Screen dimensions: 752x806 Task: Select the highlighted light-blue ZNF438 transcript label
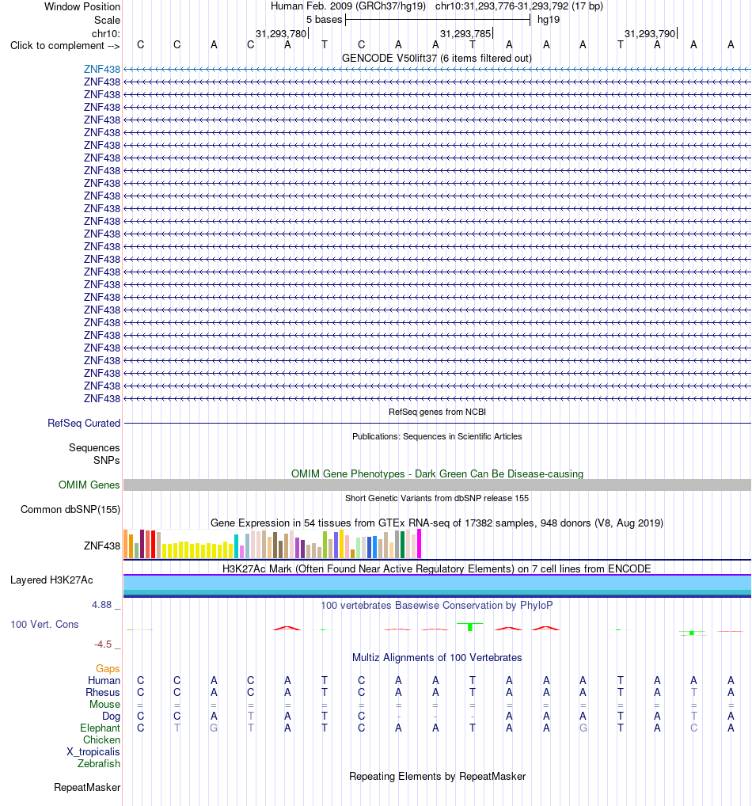[102, 70]
